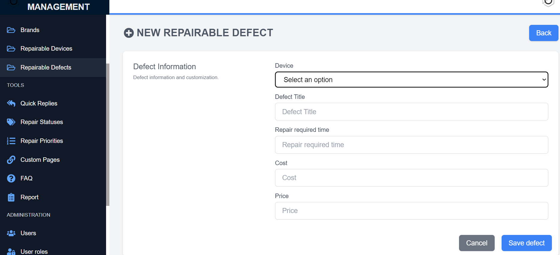Click the Repair Statuses tag icon
Image resolution: width=560 pixels, height=255 pixels.
(11, 122)
